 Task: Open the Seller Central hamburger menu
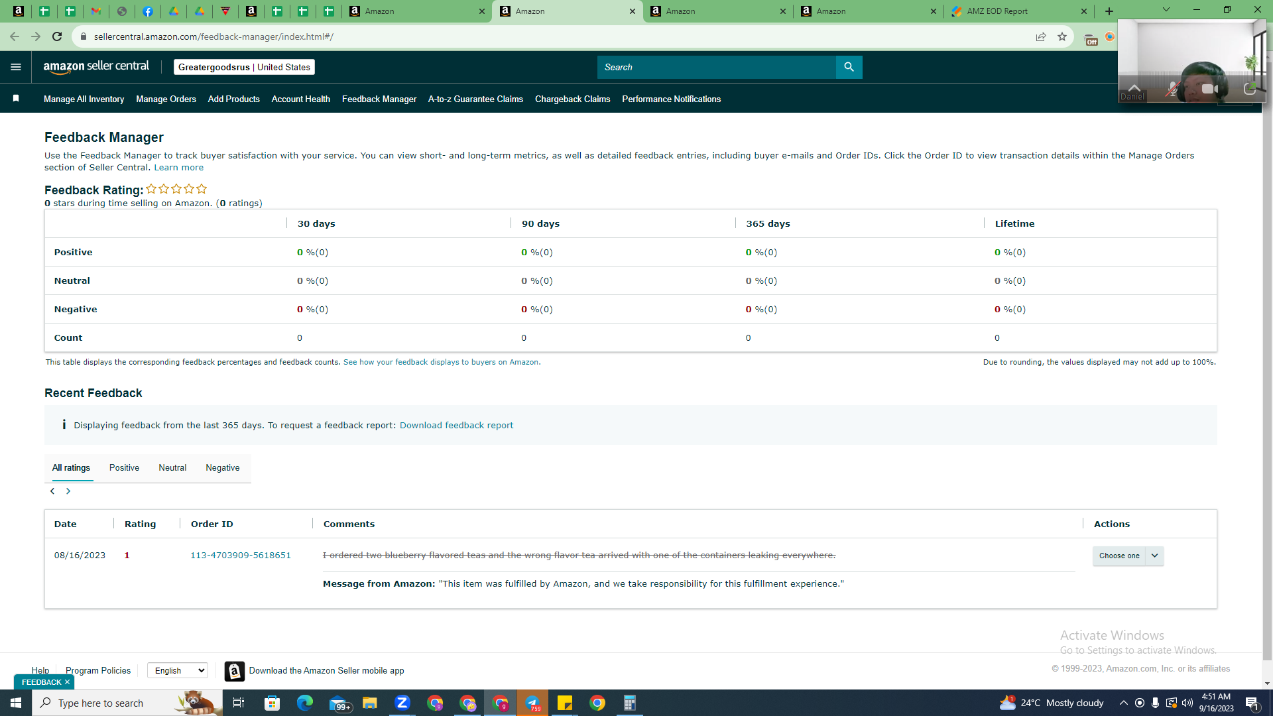pos(16,67)
